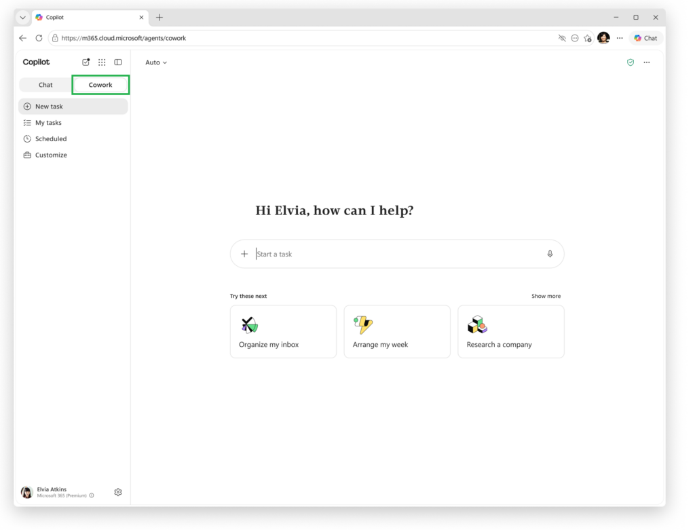This screenshot has height=530, width=695.
Task: Click the circular icon left of favorites star
Action: pos(575,38)
